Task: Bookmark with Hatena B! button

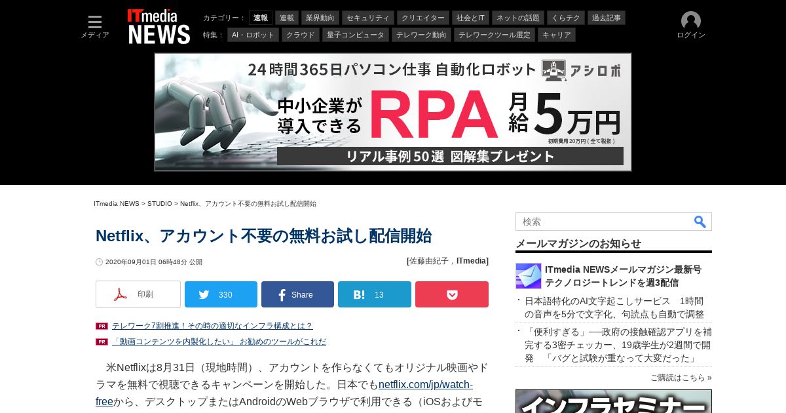Action: [375, 294]
